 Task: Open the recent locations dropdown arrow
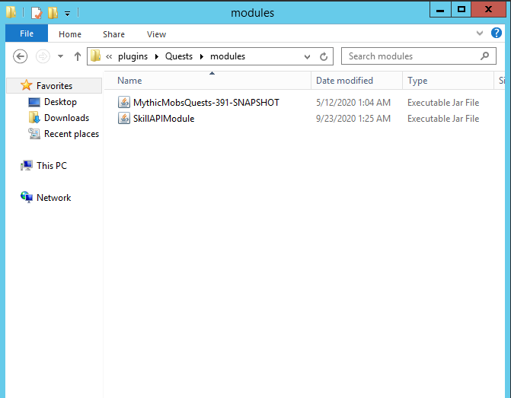point(60,56)
